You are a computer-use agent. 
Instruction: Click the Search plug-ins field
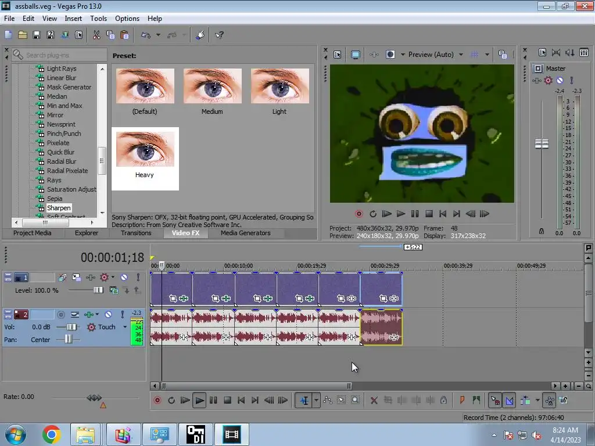(x=59, y=55)
